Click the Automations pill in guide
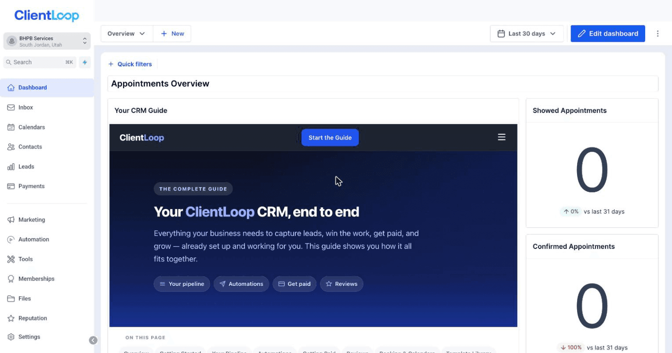This screenshot has height=353, width=672. point(241,284)
